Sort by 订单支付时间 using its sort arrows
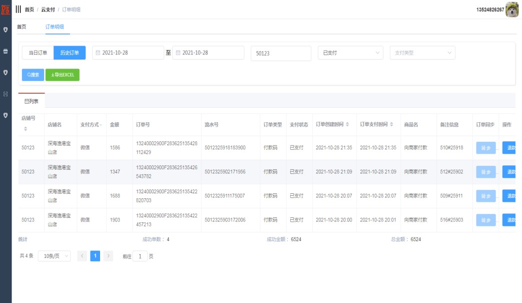The height and width of the screenshot is (303, 522). 391,124
